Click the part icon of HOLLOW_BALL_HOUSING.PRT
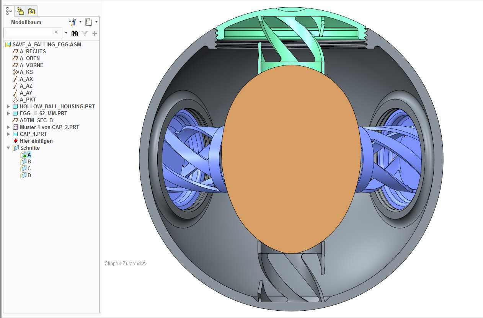Screen dimensions: 483x318 pos(15,106)
